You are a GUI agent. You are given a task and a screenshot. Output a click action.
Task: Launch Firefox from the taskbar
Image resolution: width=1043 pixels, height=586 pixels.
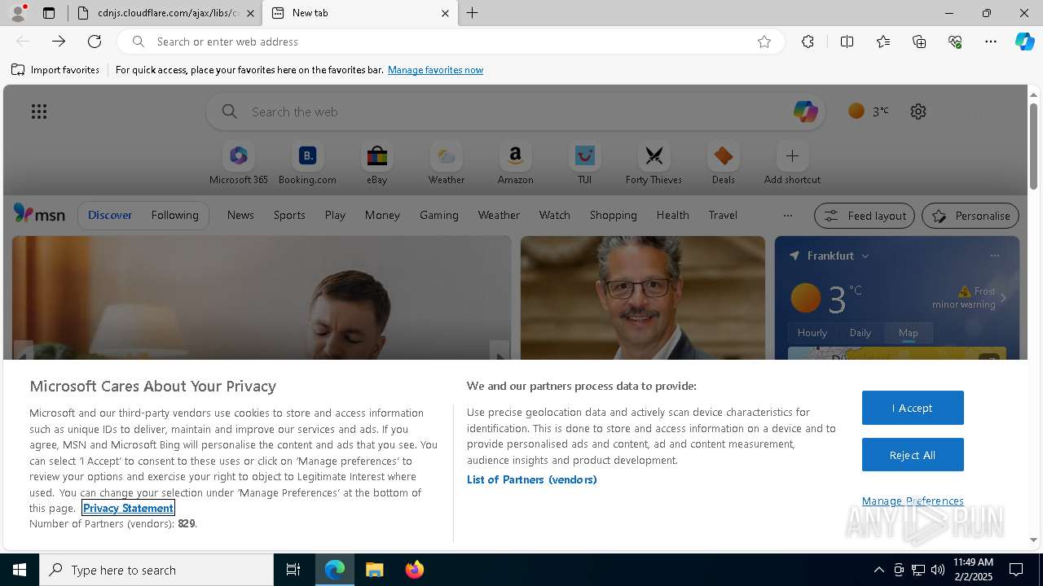point(414,570)
